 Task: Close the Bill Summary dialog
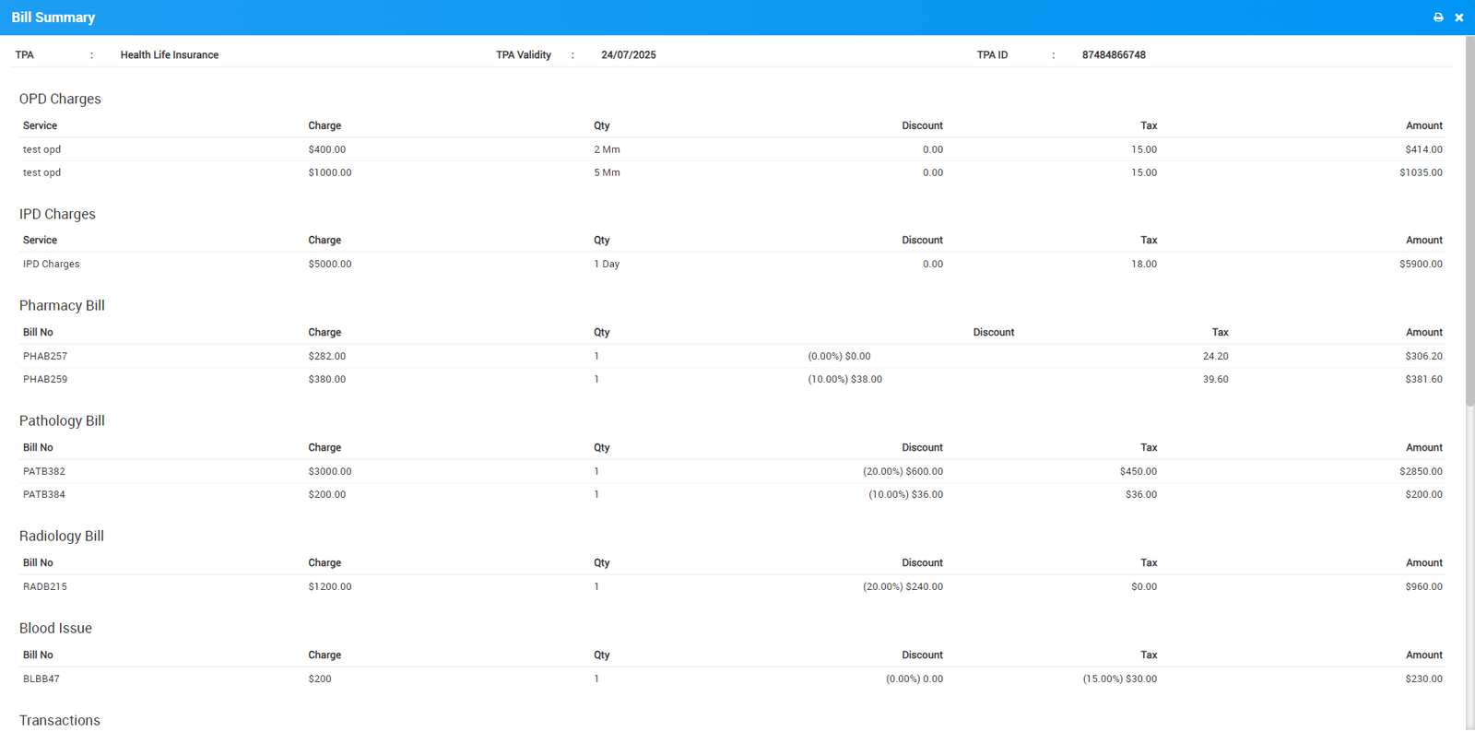1458,18
